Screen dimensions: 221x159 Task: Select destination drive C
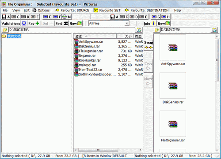pyautogui.click(x=124, y=17)
